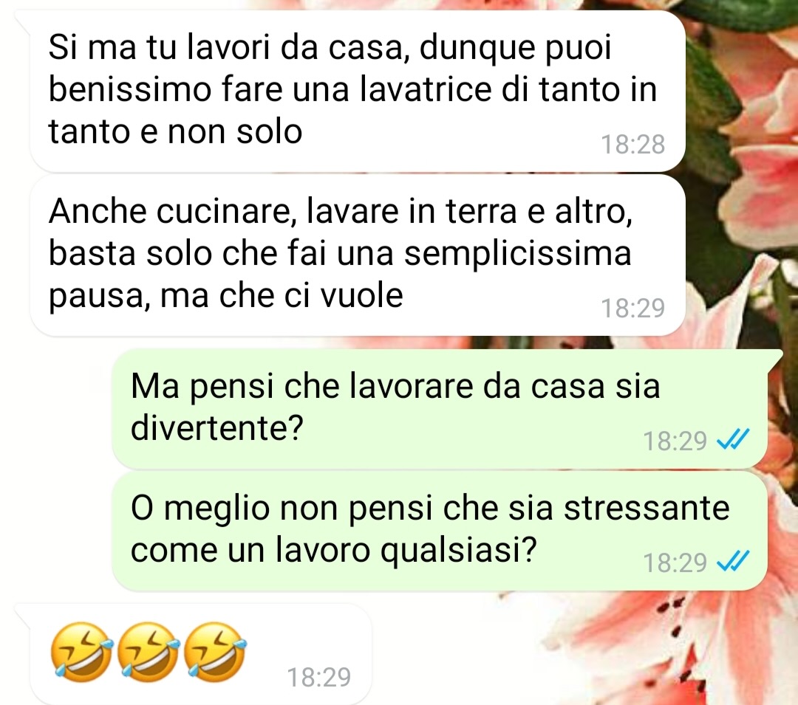Select the 'Si ma tu lavori da casa' message

pos(358,91)
